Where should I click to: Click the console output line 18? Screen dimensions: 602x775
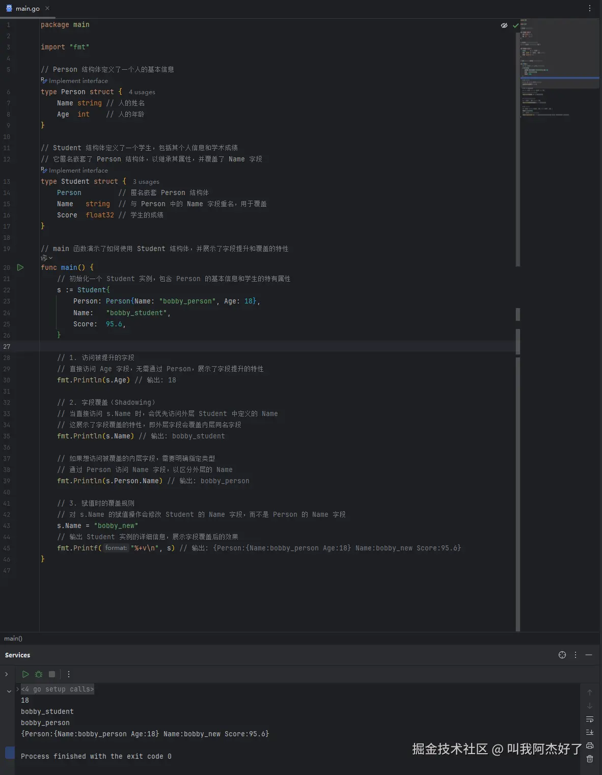coord(25,700)
